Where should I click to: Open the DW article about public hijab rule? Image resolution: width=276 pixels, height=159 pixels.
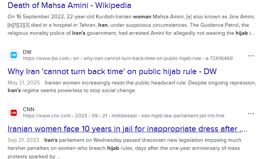112,71
